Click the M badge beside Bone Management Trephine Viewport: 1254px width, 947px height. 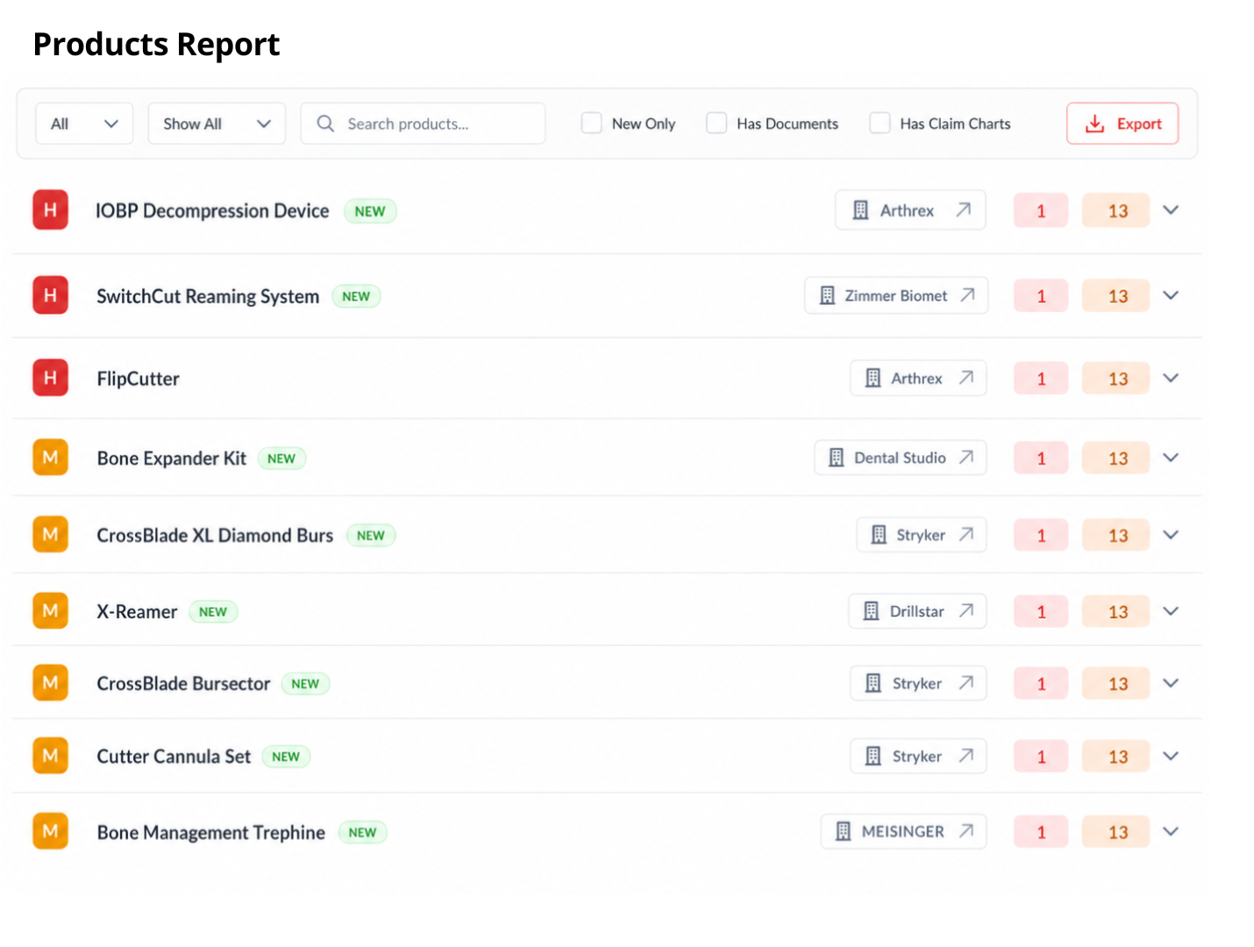tap(50, 831)
